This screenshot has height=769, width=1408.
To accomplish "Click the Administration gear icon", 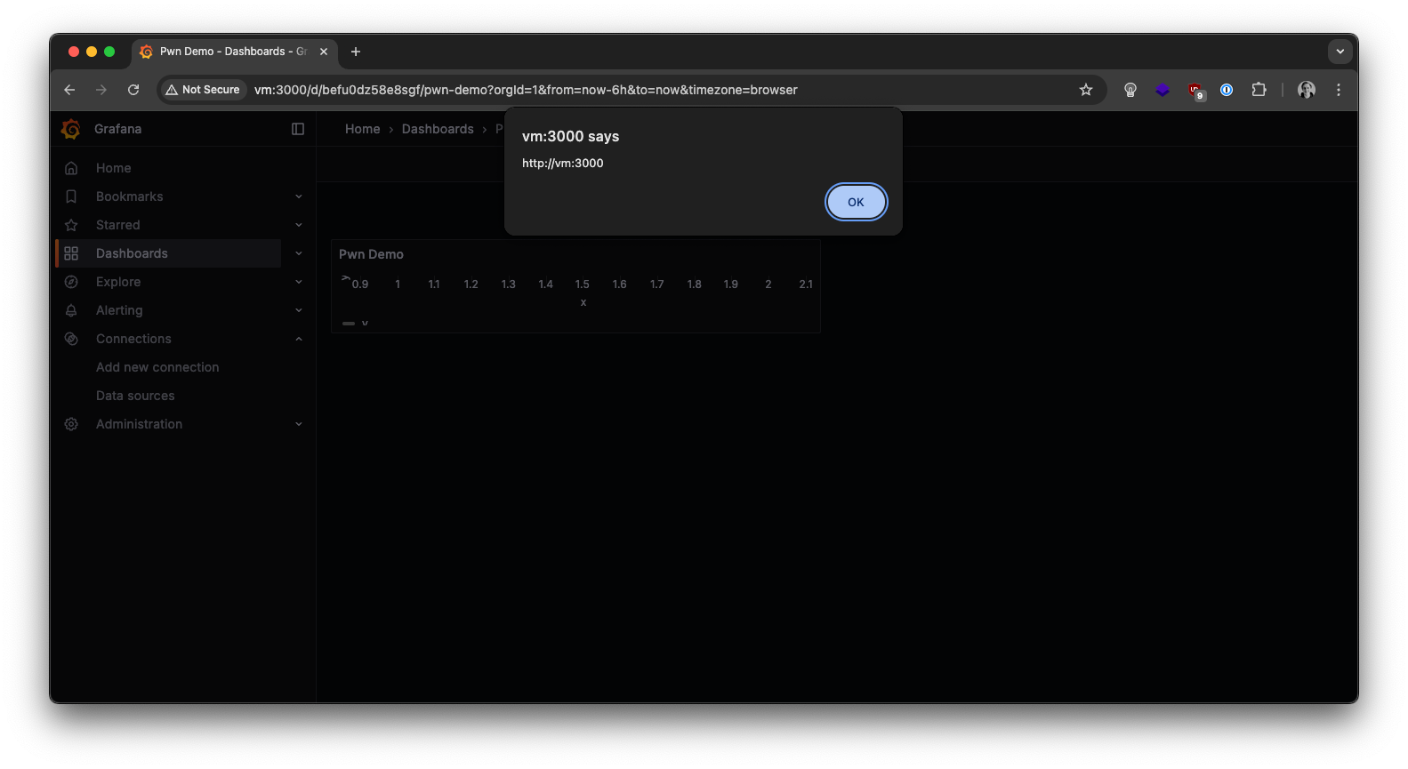I will (71, 424).
